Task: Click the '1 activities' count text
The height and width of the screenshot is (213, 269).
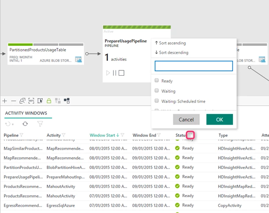Action: point(116,58)
